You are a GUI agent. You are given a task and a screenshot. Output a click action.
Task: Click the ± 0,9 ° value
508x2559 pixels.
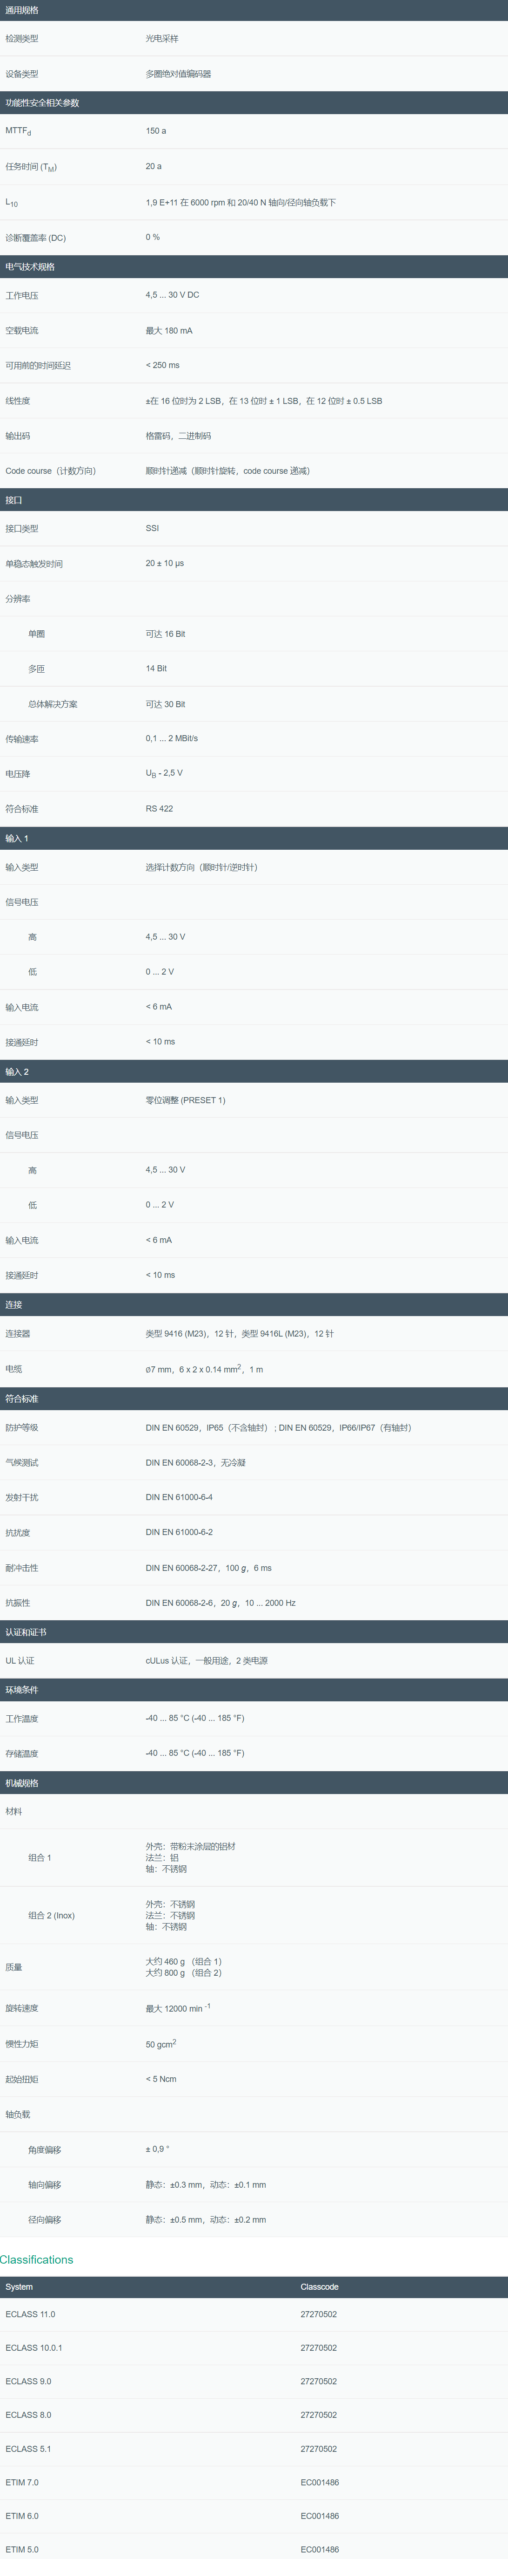pyautogui.click(x=158, y=2149)
